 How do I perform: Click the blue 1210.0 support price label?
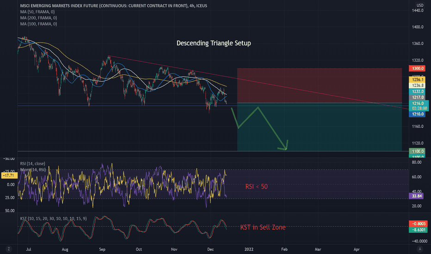pyautogui.click(x=417, y=114)
